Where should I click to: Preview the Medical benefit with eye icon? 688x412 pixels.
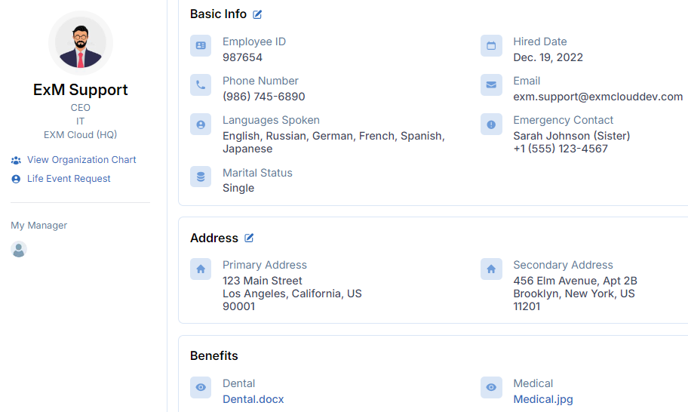coord(491,388)
